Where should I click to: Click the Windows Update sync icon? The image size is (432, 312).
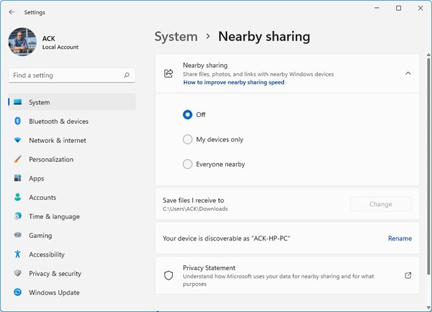tap(18, 293)
